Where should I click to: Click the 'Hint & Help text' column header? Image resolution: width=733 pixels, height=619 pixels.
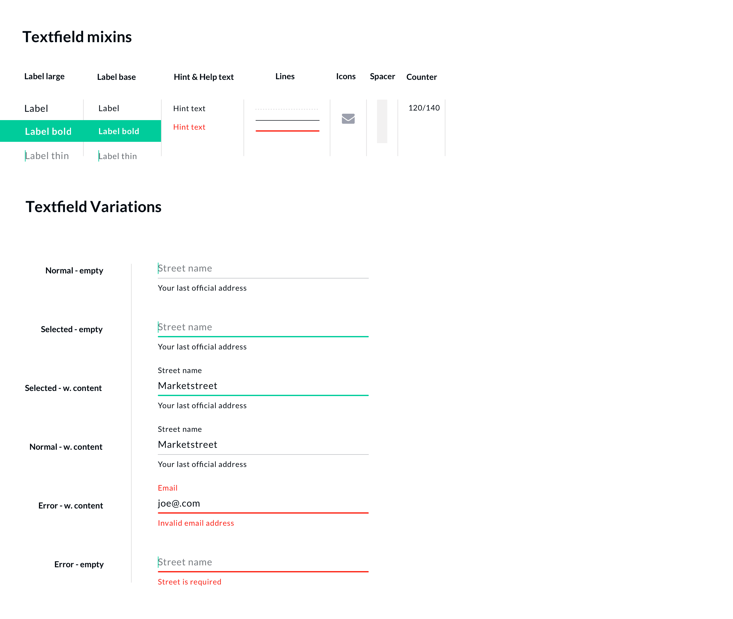[204, 77]
